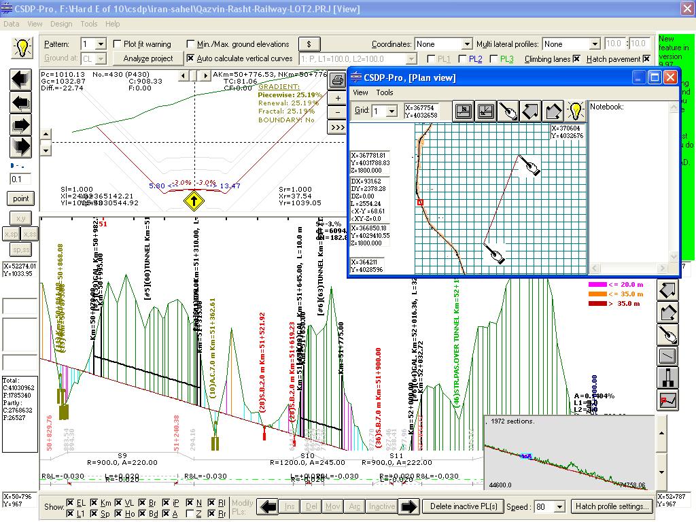
Task: Open the main window View menu
Action: (35, 24)
